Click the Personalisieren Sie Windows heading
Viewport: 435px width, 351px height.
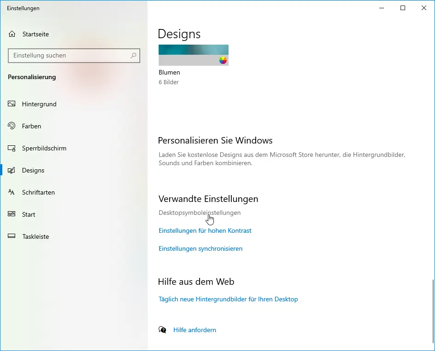pyautogui.click(x=215, y=140)
